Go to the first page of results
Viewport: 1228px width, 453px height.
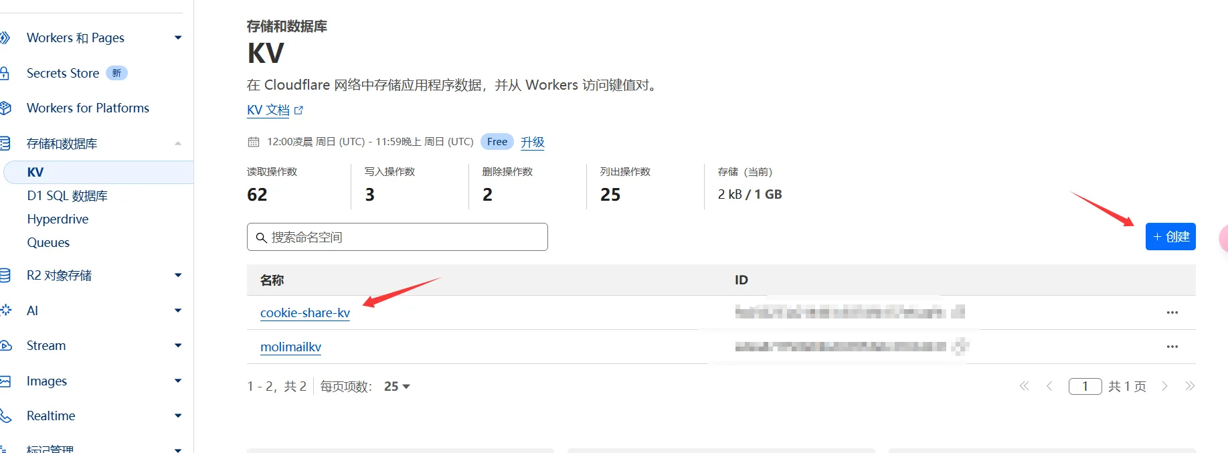coord(1024,386)
